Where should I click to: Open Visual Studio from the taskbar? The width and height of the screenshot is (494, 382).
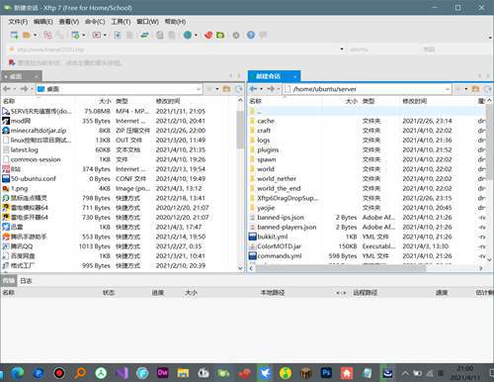click(x=122, y=373)
